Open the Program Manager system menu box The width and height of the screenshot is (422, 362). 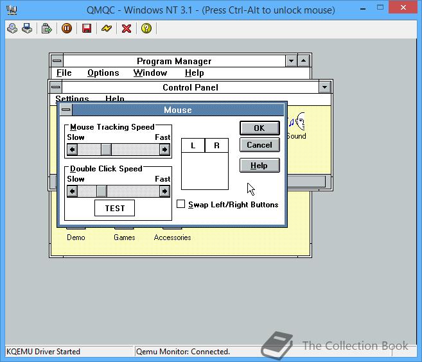pyautogui.click(x=57, y=61)
